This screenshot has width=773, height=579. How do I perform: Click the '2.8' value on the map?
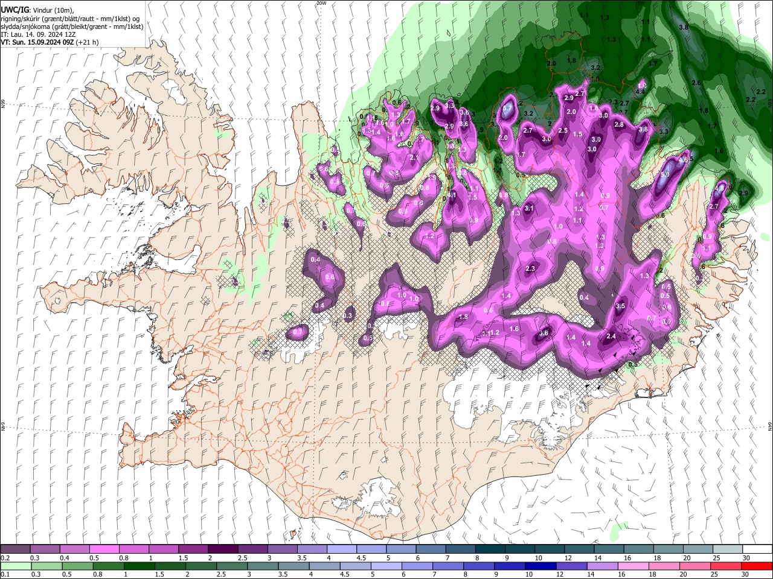[x=619, y=125]
